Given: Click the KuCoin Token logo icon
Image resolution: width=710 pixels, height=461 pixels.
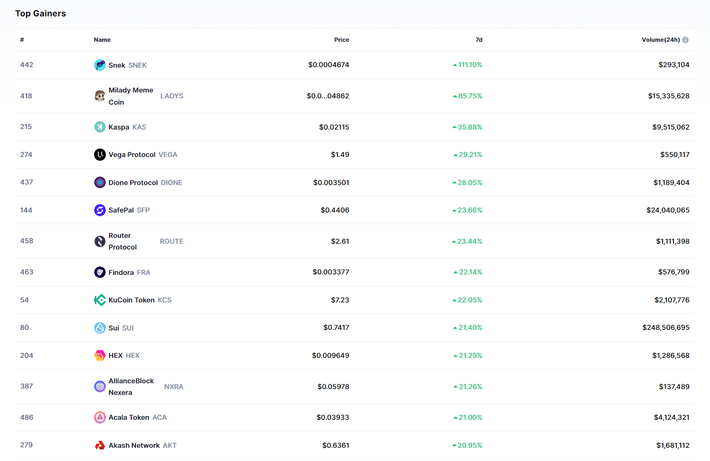Looking at the screenshot, I should click(99, 300).
